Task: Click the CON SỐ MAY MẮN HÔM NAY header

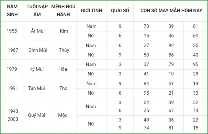Action: click(x=171, y=11)
